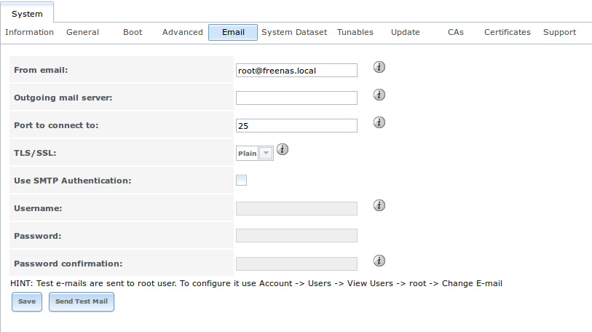Go to the System Dataset tab
This screenshot has width=592, height=332.
[294, 32]
